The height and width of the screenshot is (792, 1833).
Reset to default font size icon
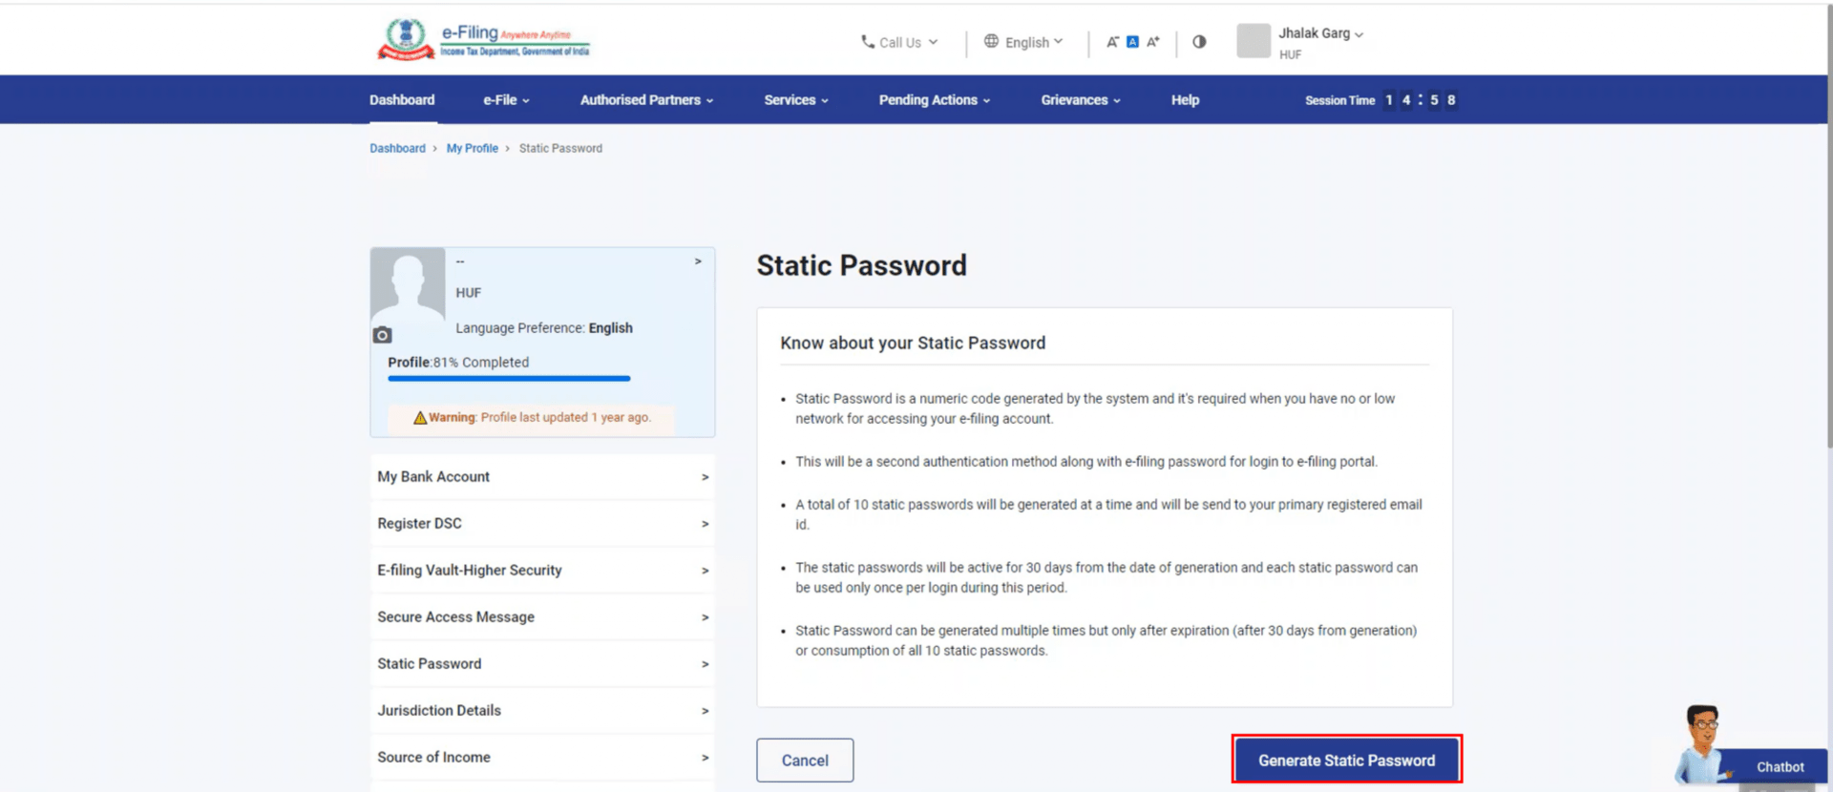click(1132, 42)
